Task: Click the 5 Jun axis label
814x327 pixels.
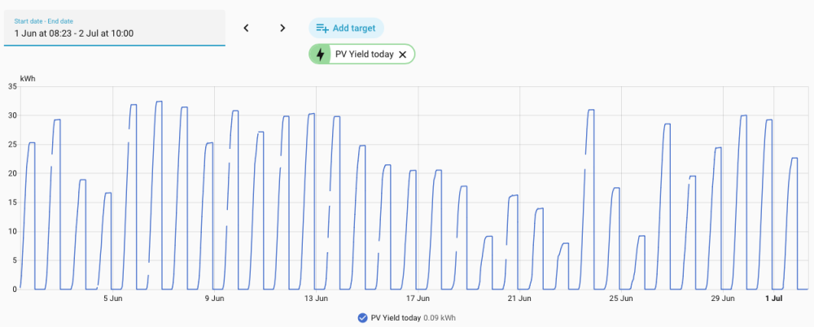Action: click(x=113, y=299)
